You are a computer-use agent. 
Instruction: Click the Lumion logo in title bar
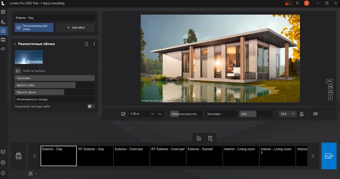tap(3, 3)
